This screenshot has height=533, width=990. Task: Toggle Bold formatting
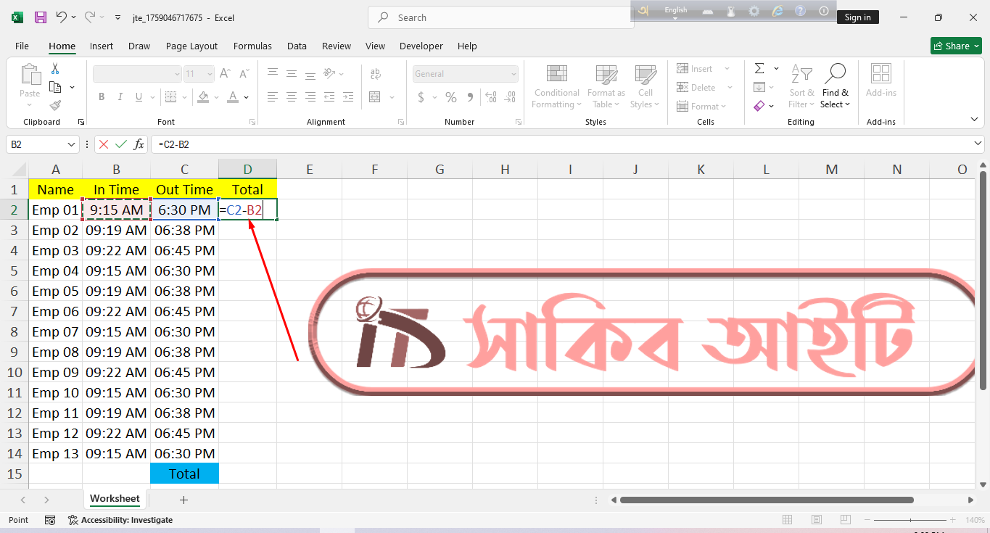click(102, 97)
